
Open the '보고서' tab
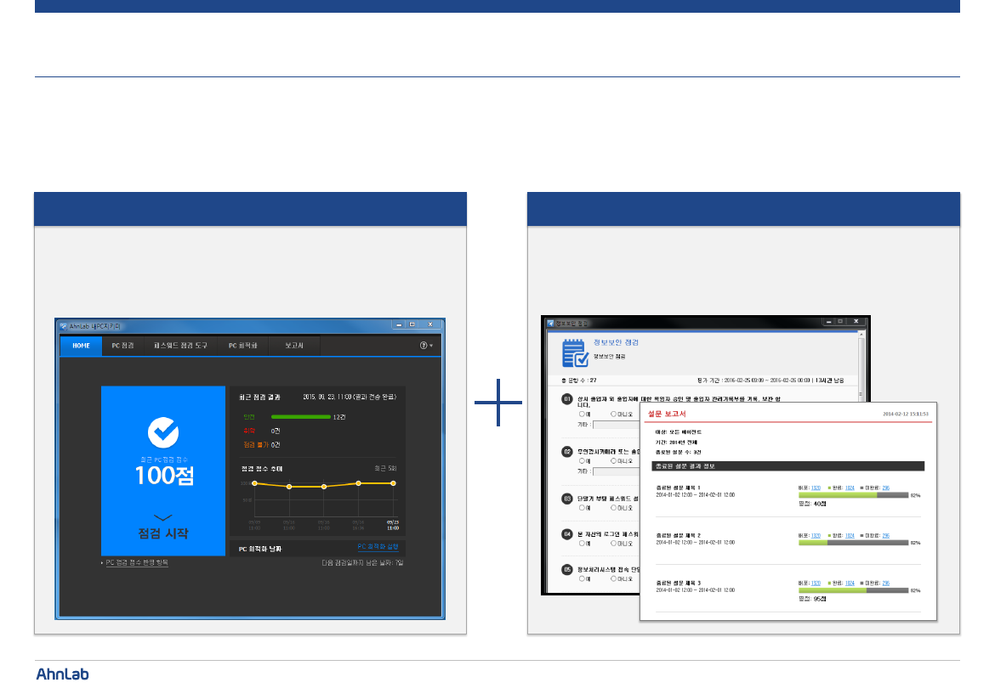coord(294,346)
